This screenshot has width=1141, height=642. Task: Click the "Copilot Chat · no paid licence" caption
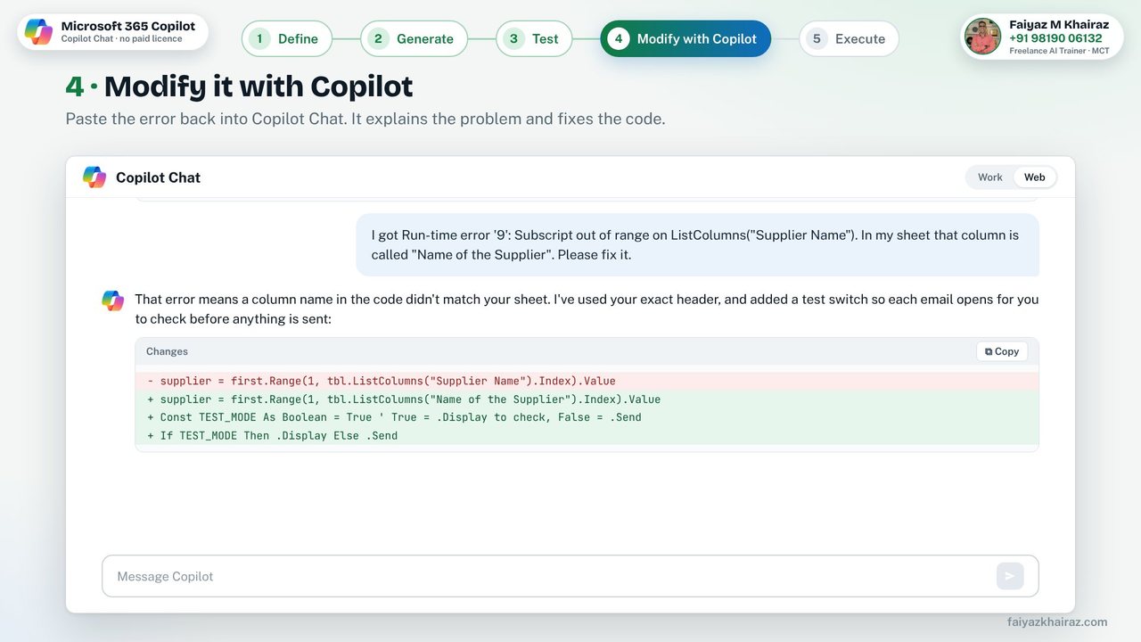coord(121,39)
